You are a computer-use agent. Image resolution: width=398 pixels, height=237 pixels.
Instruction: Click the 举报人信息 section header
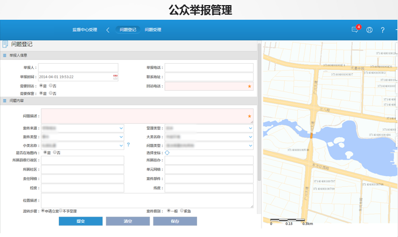click(129, 55)
